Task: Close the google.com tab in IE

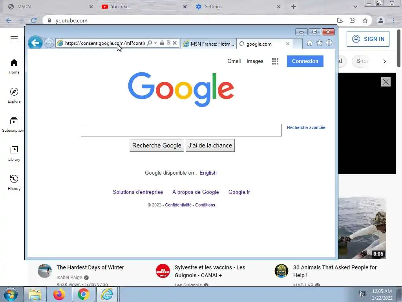Action: click(x=288, y=44)
